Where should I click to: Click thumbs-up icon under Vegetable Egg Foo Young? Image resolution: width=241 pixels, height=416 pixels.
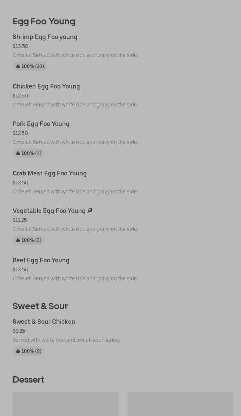pyautogui.click(x=18, y=240)
